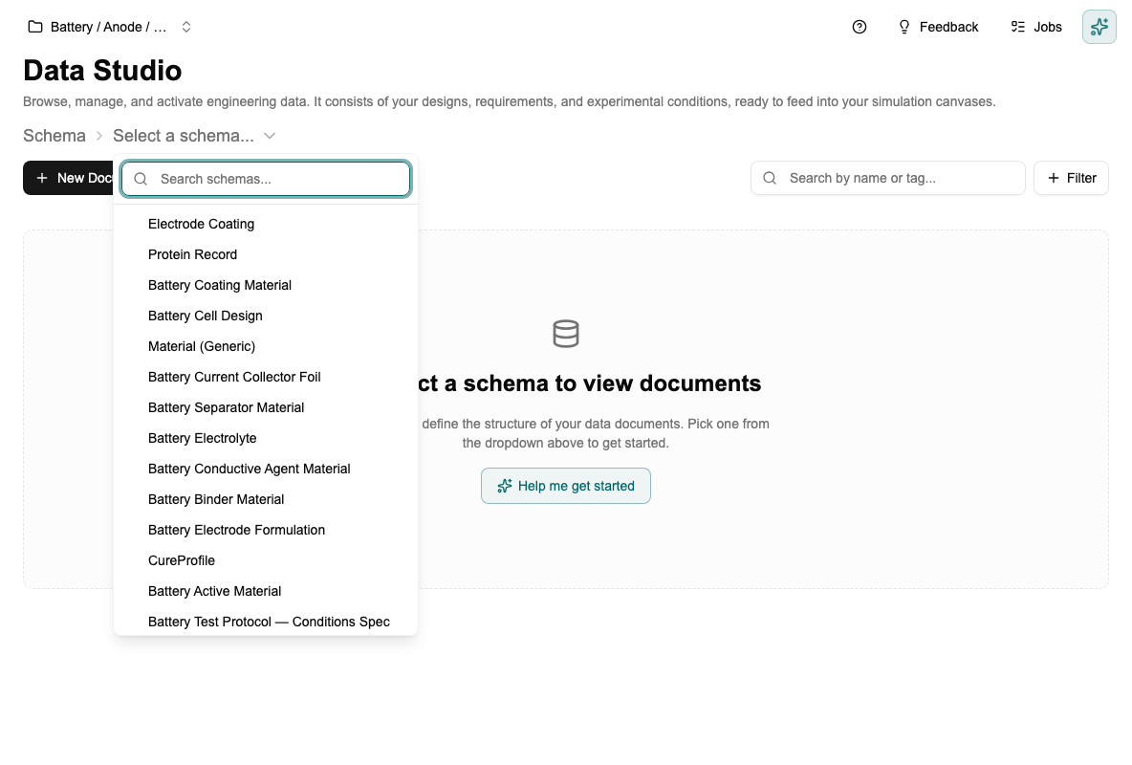Pick Battery Electrode Formulation schema
This screenshot has width=1132, height=765.
pyautogui.click(x=266, y=530)
